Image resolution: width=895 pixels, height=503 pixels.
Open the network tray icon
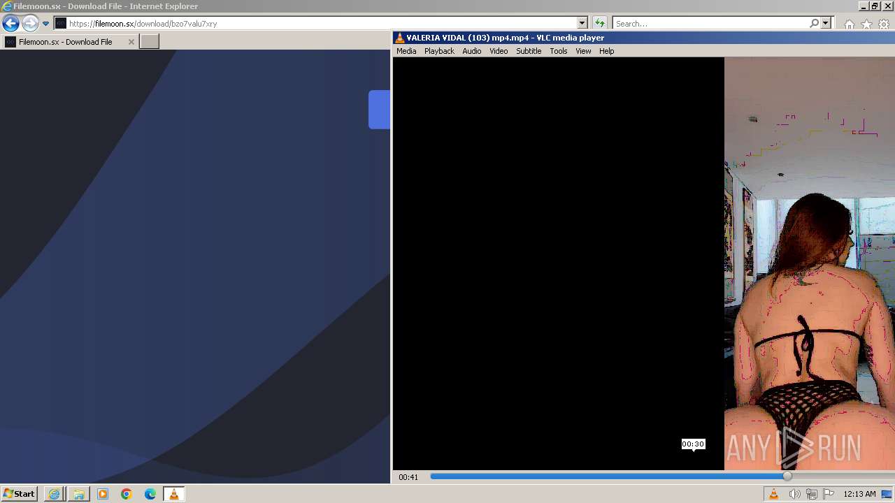tap(811, 494)
